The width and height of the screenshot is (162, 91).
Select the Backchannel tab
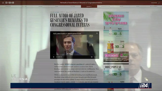point(154,6)
